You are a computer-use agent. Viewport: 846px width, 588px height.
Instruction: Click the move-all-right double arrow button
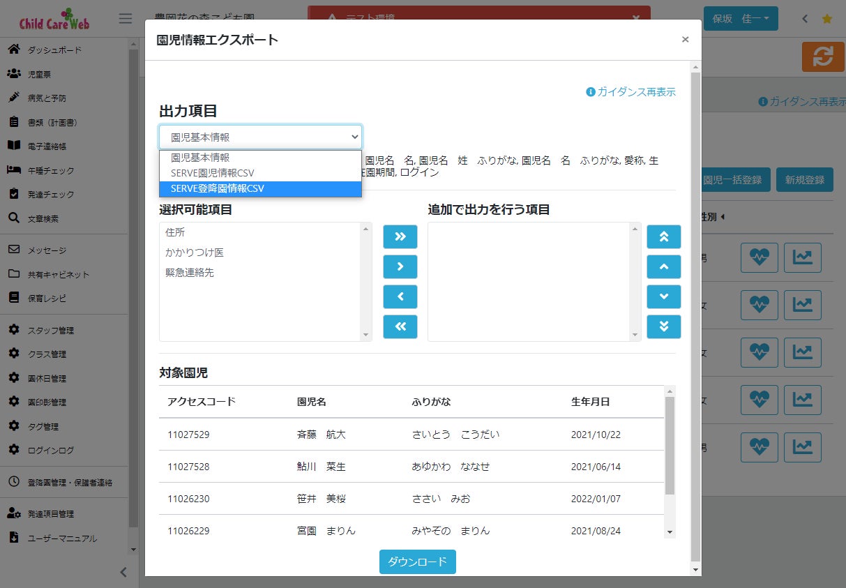point(400,236)
